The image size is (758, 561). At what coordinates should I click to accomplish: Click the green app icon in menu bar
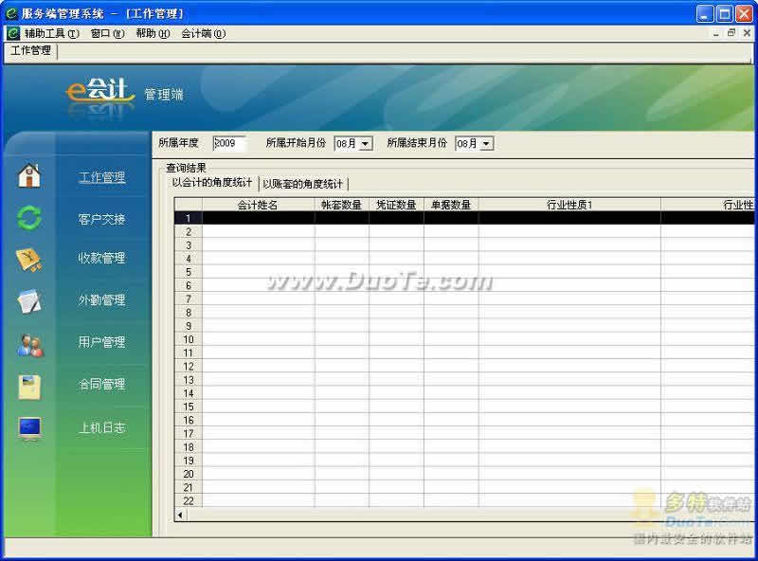point(13,33)
